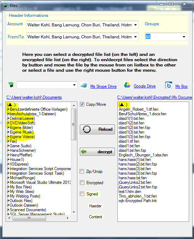The width and height of the screenshot is (194, 239).
Task: Tick the Signed checkbox
Action: (82, 194)
